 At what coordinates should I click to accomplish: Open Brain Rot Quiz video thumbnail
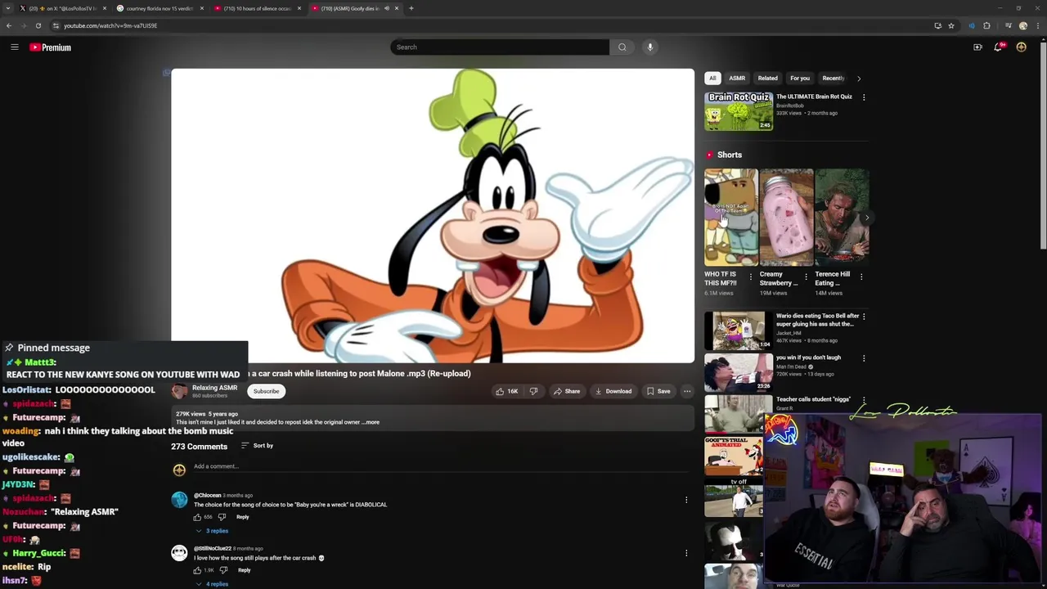point(739,111)
